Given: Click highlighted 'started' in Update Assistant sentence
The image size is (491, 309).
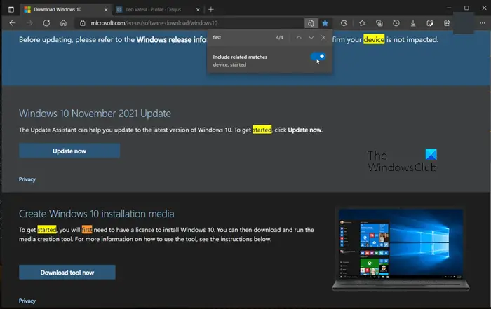Looking at the screenshot, I should (x=262, y=130).
